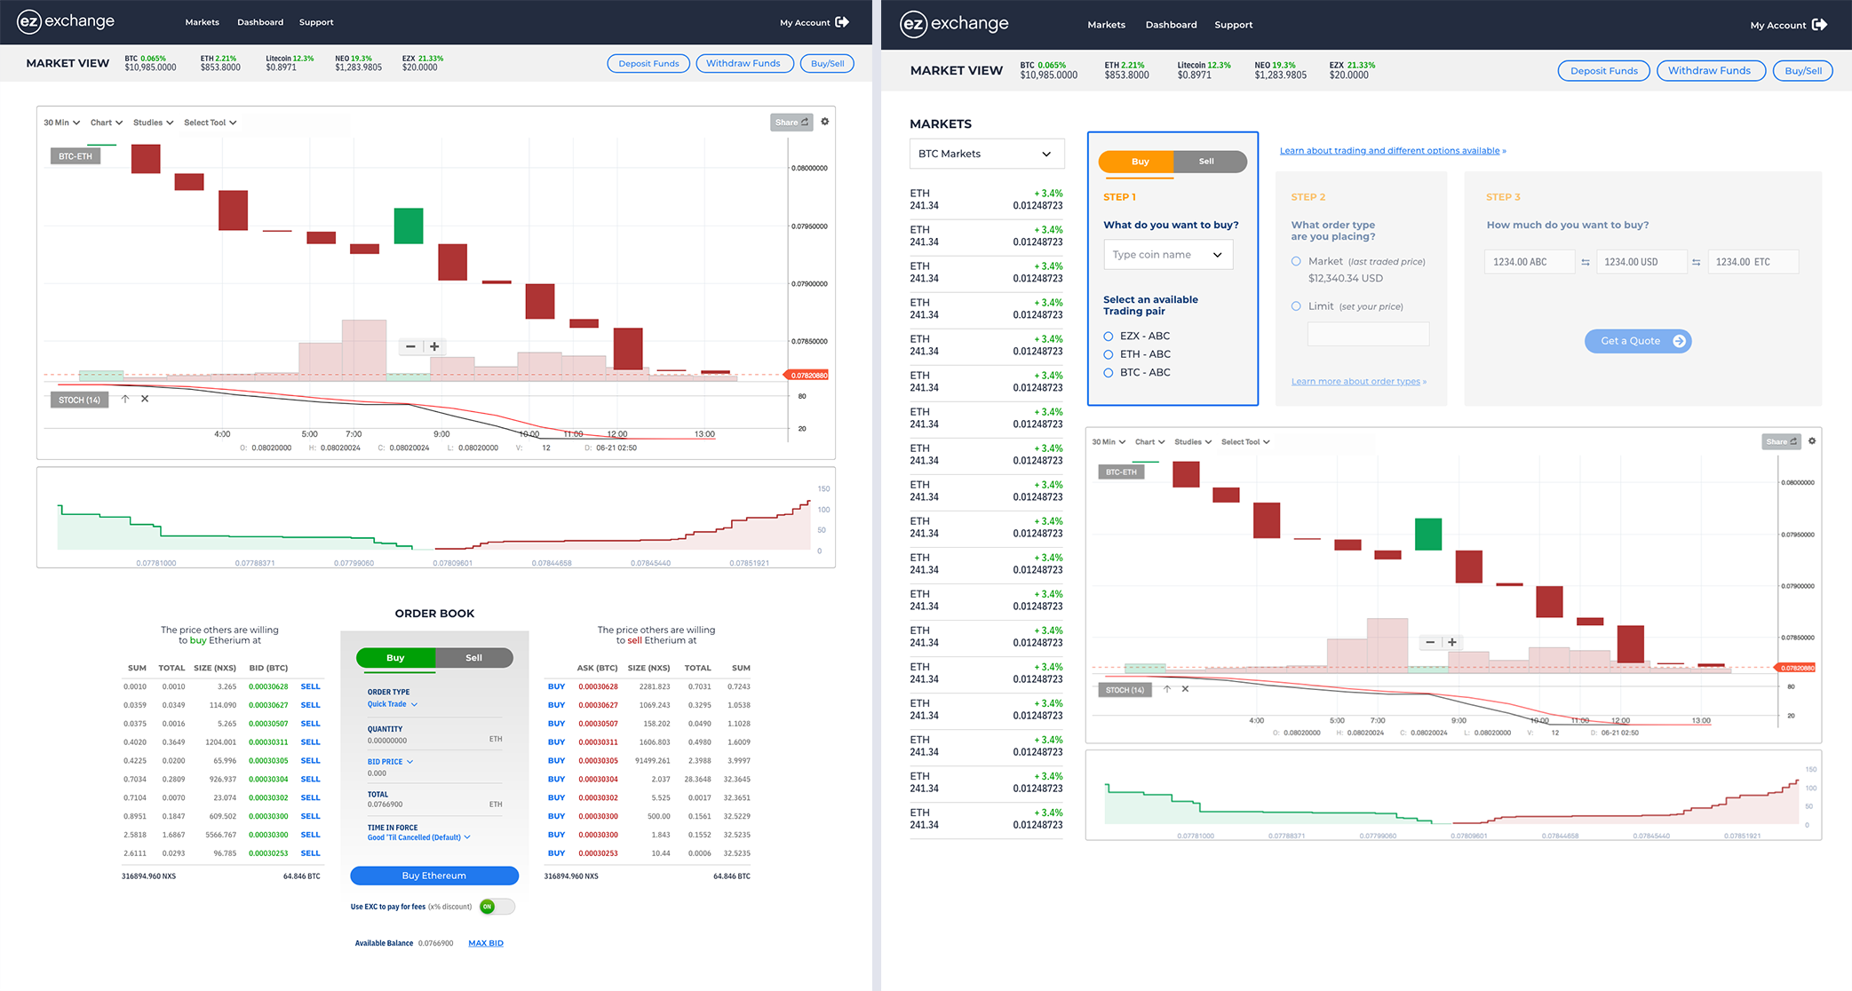Open Select Tool dropdown in left window

tap(211, 123)
